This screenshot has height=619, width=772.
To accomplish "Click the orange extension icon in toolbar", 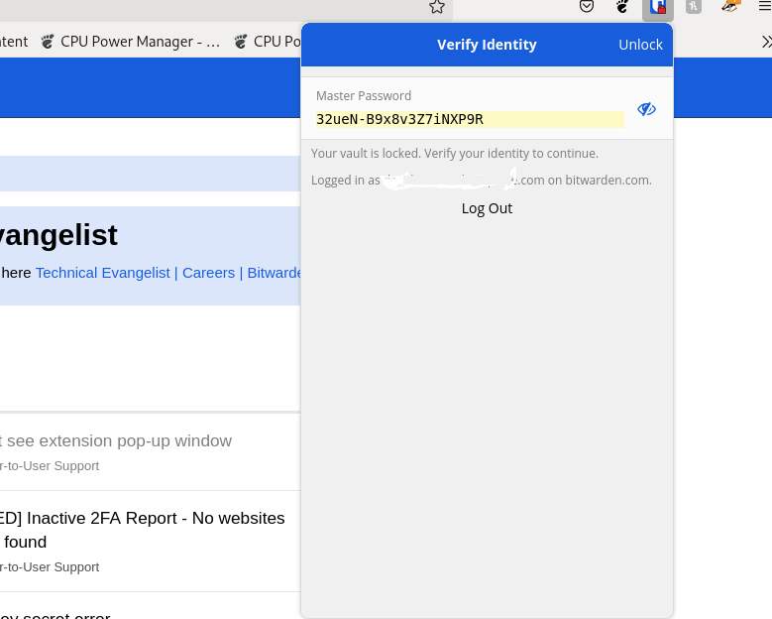I will click(730, 6).
